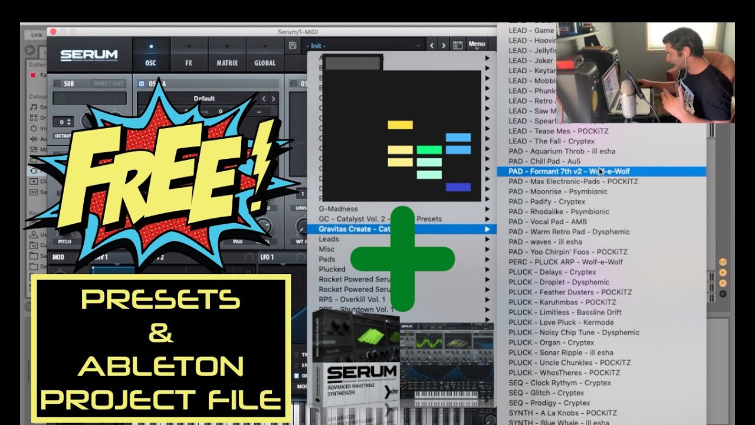The width and height of the screenshot is (755, 425).
Task: Toggle Ableton I-O section show button
Action: tap(722, 262)
